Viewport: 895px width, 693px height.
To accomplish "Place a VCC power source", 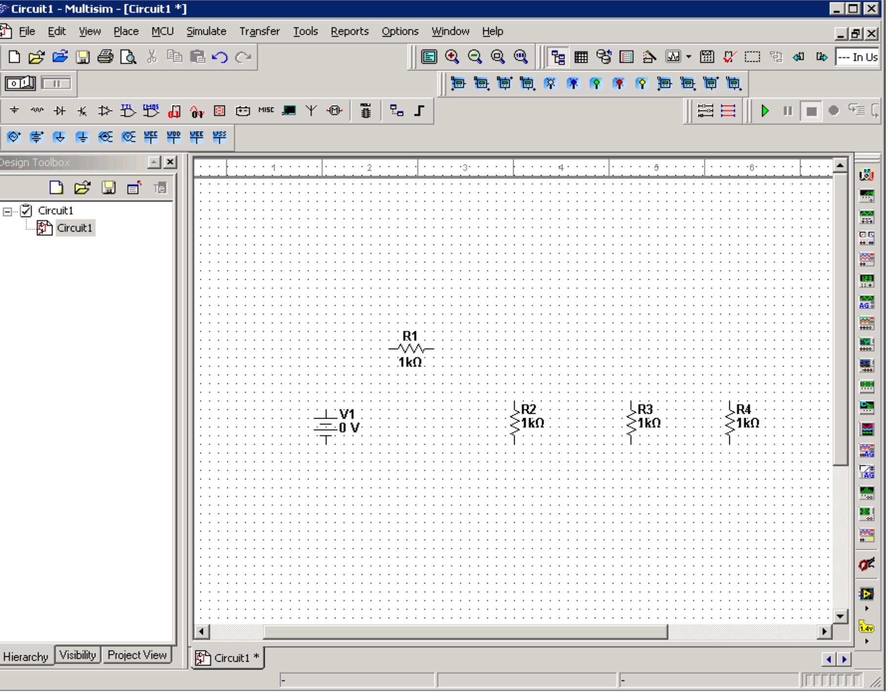I will click(x=150, y=138).
